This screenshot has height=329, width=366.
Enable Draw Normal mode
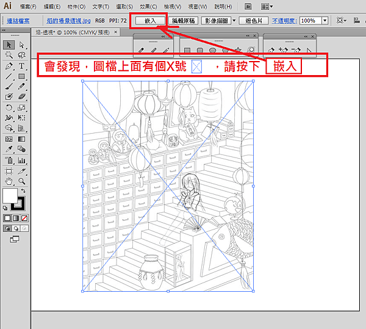[7, 228]
